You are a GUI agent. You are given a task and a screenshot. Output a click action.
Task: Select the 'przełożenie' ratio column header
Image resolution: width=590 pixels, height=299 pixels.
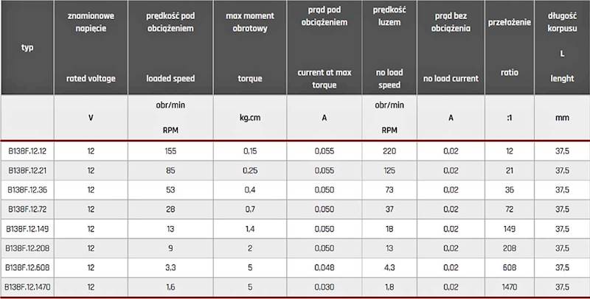tap(510, 47)
